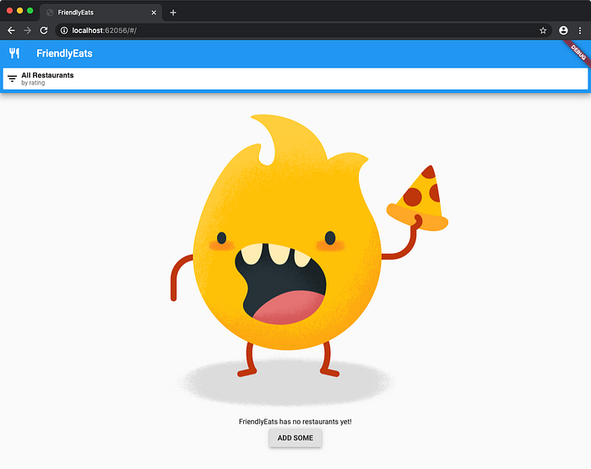Viewport: 591px width, 469px height.
Task: Open the All Restaurants filter bar
Action: pyautogui.click(x=295, y=78)
